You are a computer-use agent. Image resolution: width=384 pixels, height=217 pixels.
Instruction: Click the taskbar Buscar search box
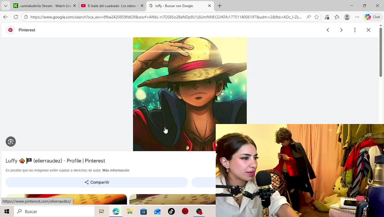point(54,212)
